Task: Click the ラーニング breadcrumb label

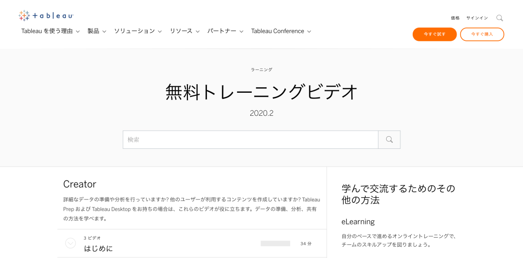Action: click(261, 69)
